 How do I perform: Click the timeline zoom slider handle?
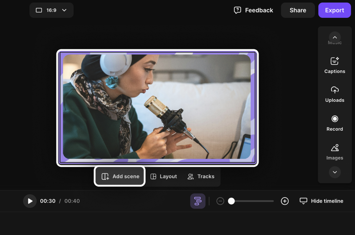[x=231, y=201]
